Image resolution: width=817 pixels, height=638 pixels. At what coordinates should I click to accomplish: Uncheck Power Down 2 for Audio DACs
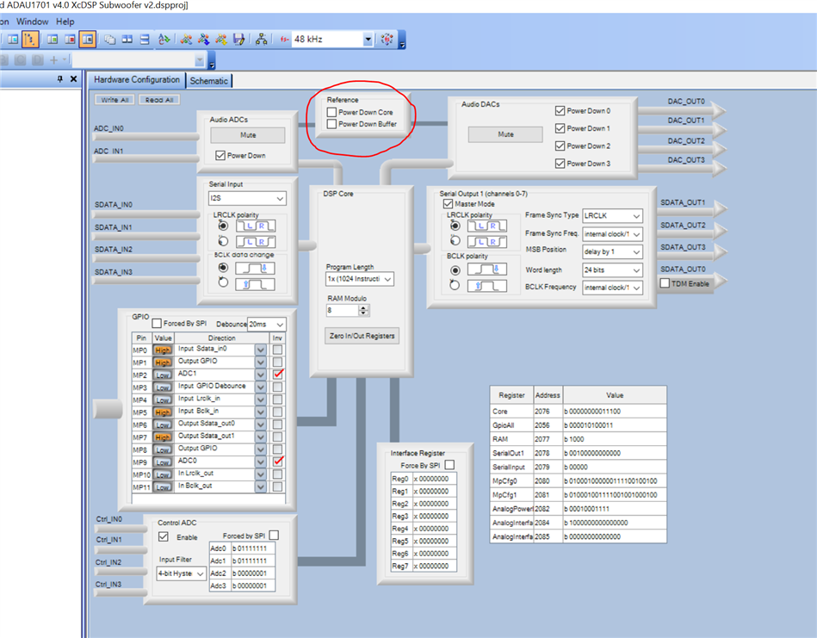point(560,146)
